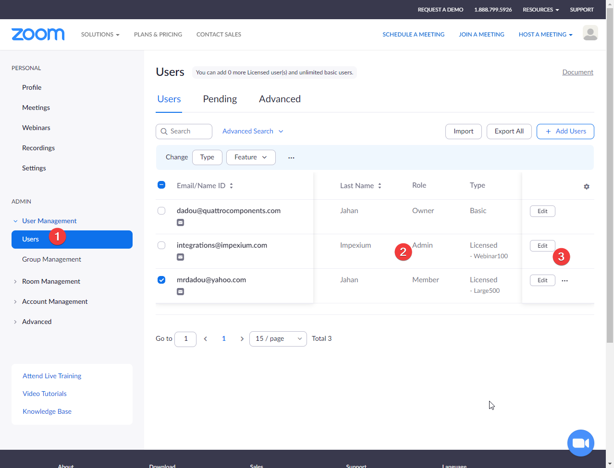Click the users Search field
The height and width of the screenshot is (468, 614).
coord(184,132)
